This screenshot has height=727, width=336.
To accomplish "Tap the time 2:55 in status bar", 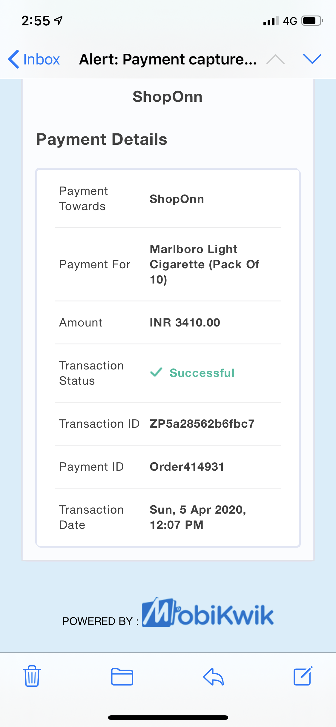I will pyautogui.click(x=36, y=21).
